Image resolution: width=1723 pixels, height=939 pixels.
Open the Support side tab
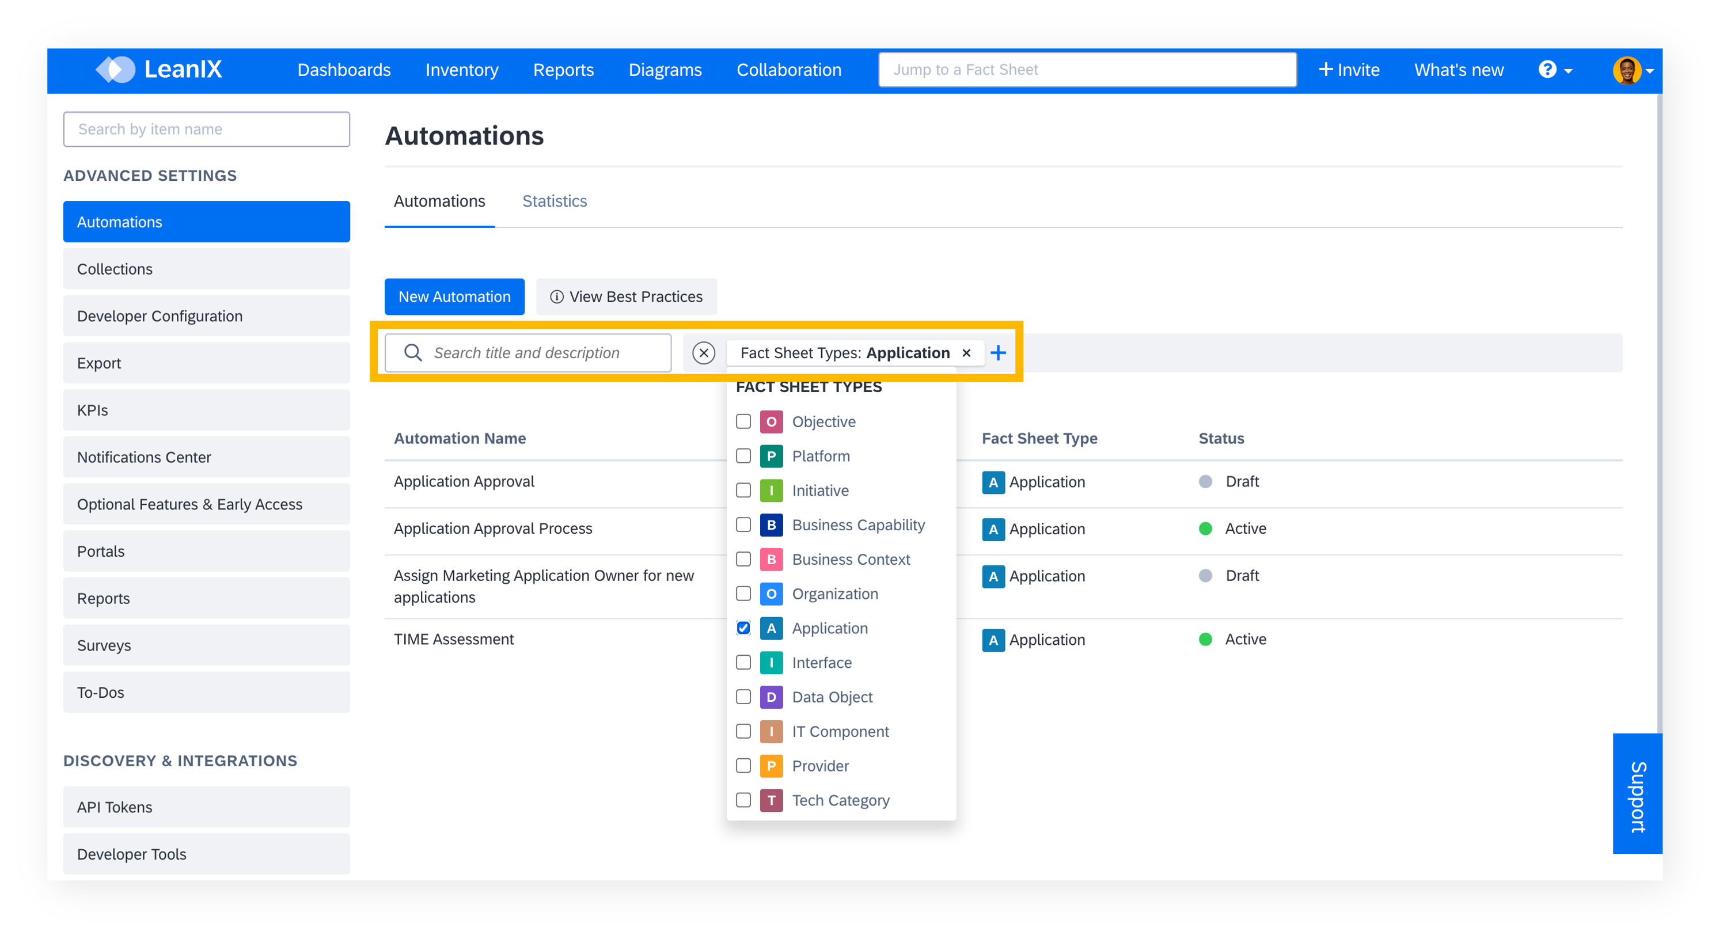click(x=1637, y=794)
